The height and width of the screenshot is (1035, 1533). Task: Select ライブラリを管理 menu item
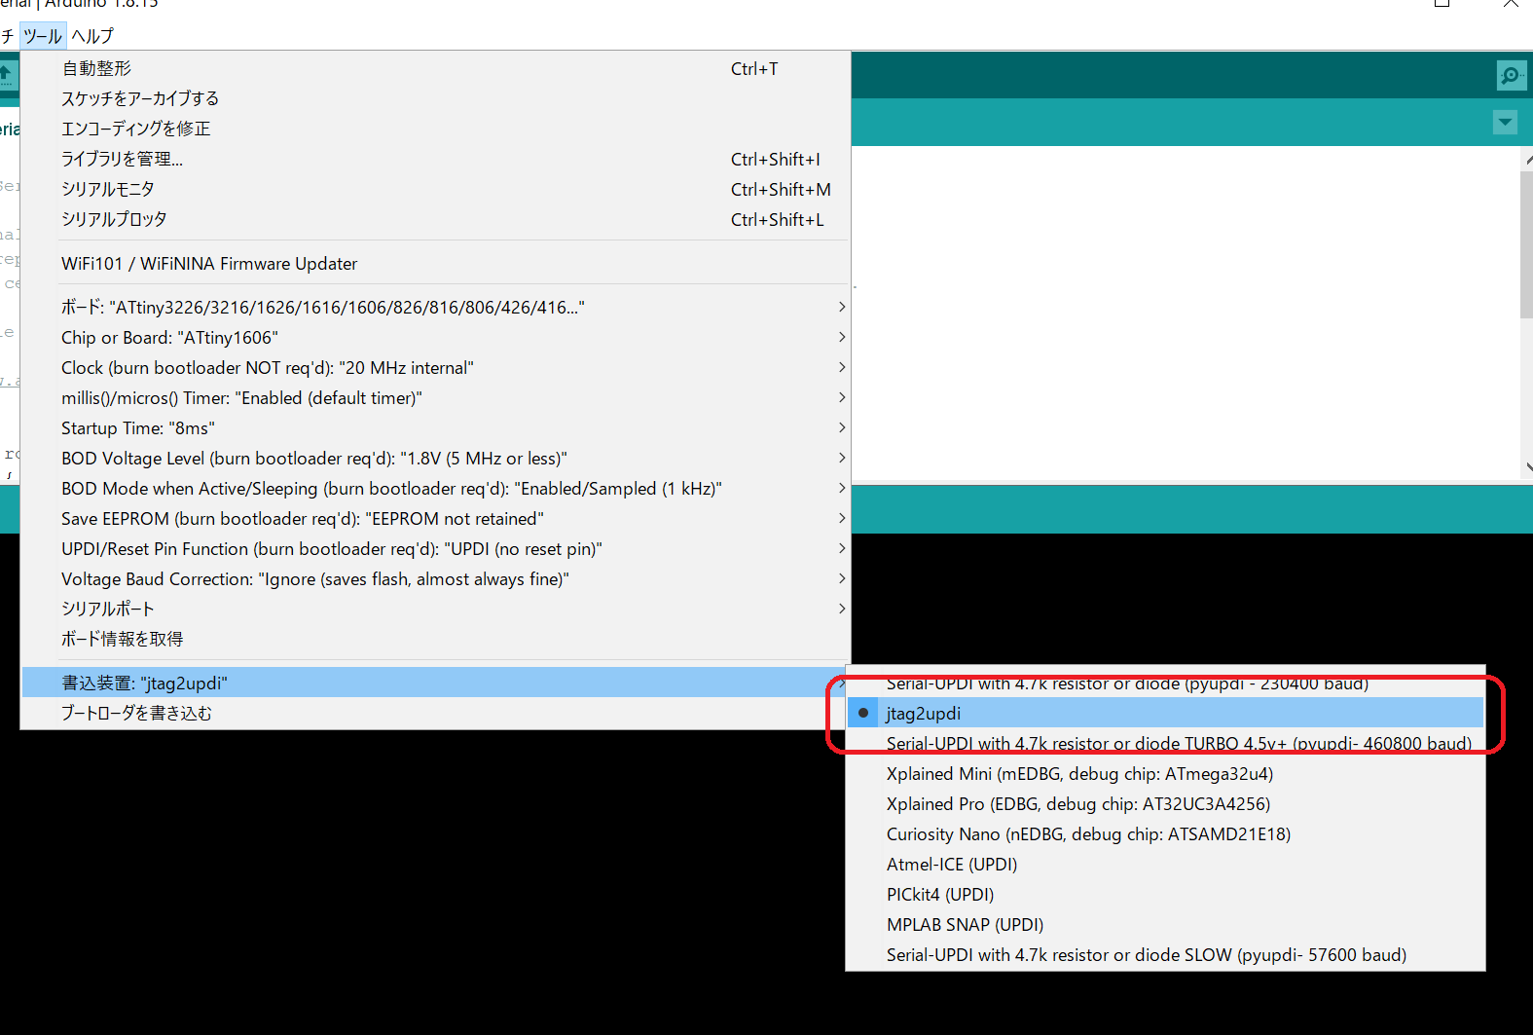pyautogui.click(x=122, y=160)
